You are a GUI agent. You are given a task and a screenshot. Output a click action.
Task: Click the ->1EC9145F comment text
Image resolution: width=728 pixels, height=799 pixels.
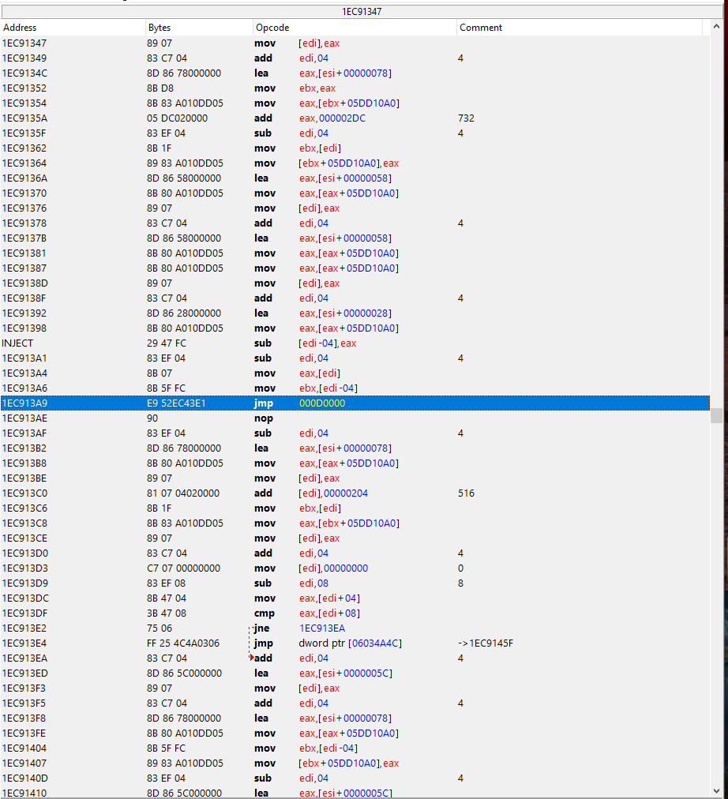point(486,643)
